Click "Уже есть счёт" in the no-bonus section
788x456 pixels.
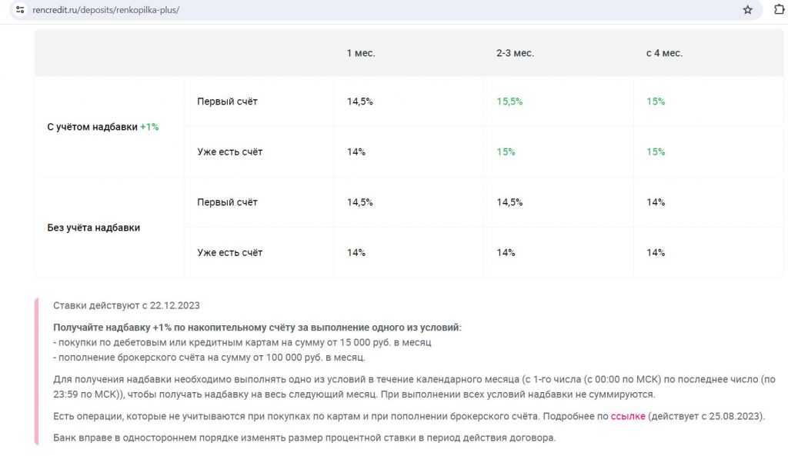tap(229, 253)
